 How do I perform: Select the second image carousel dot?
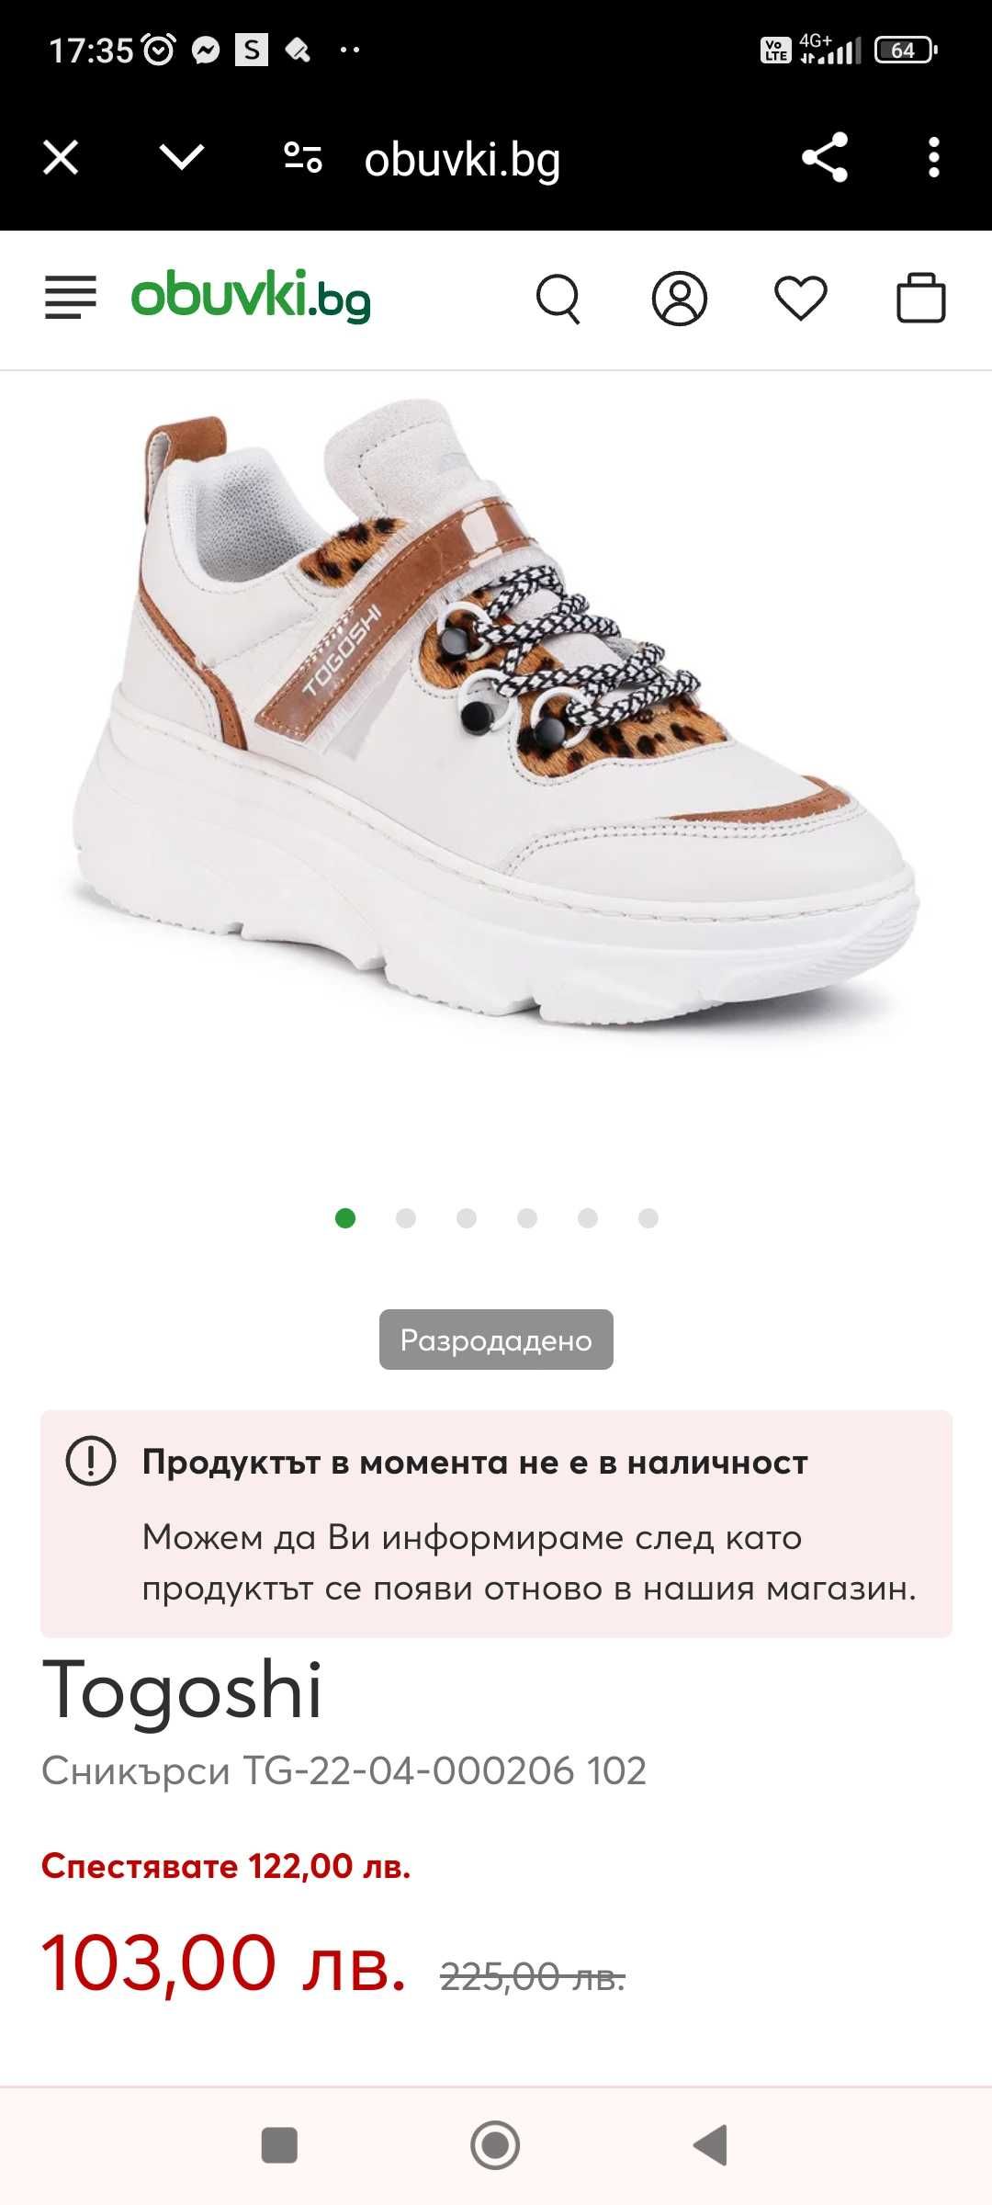(x=406, y=1218)
